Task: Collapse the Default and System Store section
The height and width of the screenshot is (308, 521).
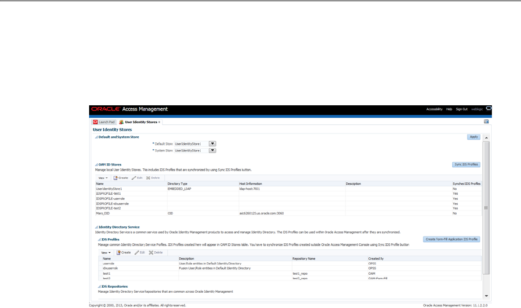Action: tap(96, 137)
